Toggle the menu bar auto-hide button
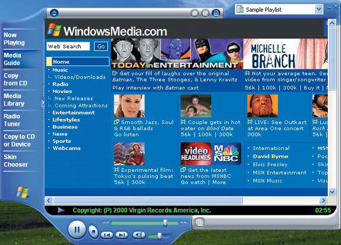The image size is (341, 245). (x=54, y=13)
